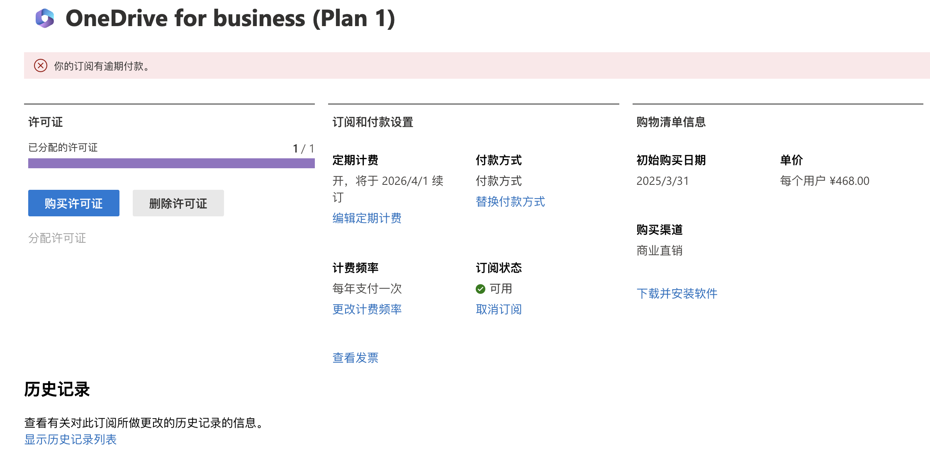Viewport: 930px width, 465px height.
Task: Open the 替换付款方式 link
Action: click(510, 201)
